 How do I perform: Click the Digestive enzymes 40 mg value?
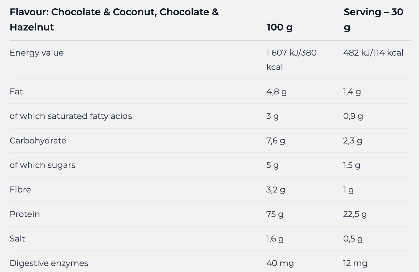point(280,263)
